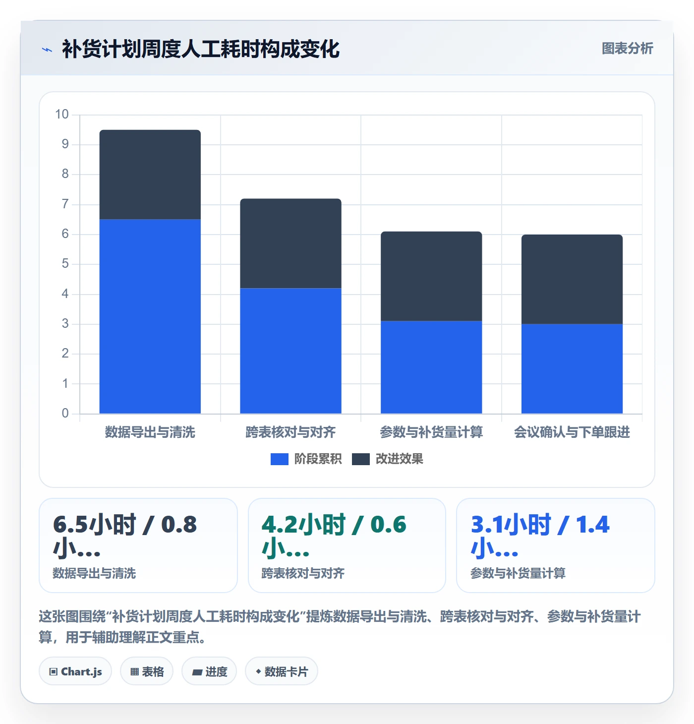The height and width of the screenshot is (724, 694).
Task: Click the icon inside the Chart.js tag
Action: point(54,672)
